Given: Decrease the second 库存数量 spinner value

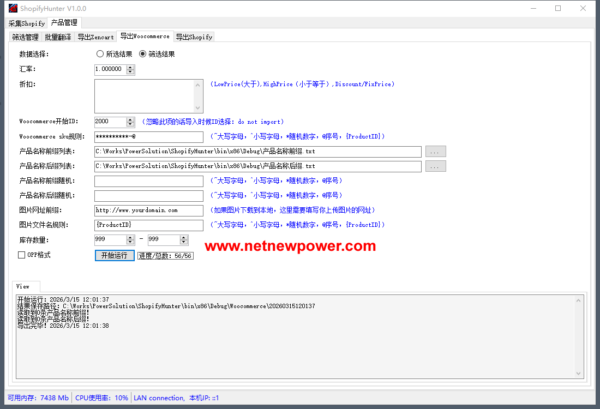Looking at the screenshot, I should (x=184, y=242).
